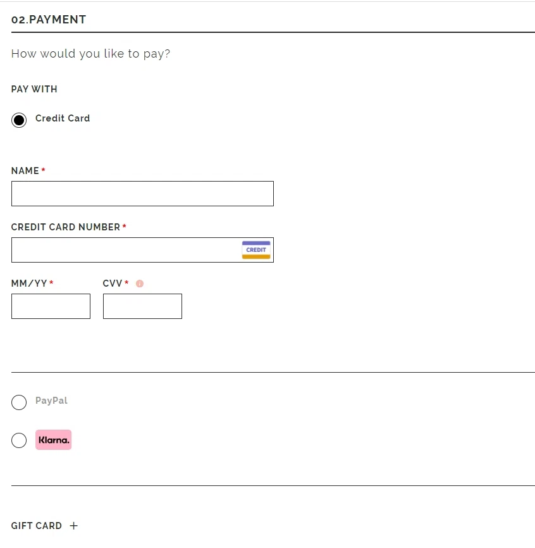Focus the Name input field
The height and width of the screenshot is (548, 535).
point(142,194)
